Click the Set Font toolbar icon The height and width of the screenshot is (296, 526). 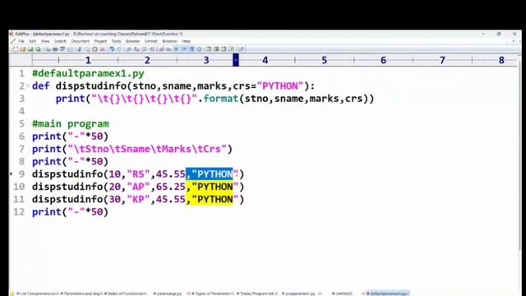(162, 49)
